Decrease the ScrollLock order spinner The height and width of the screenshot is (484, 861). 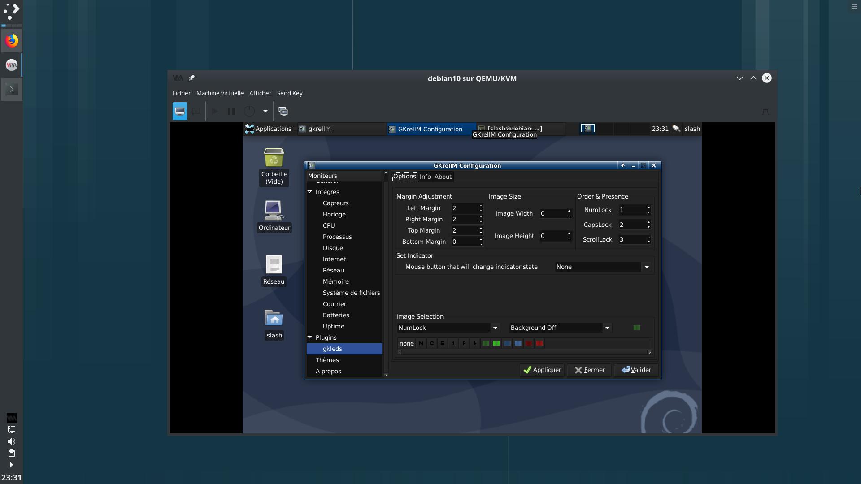pyautogui.click(x=648, y=242)
